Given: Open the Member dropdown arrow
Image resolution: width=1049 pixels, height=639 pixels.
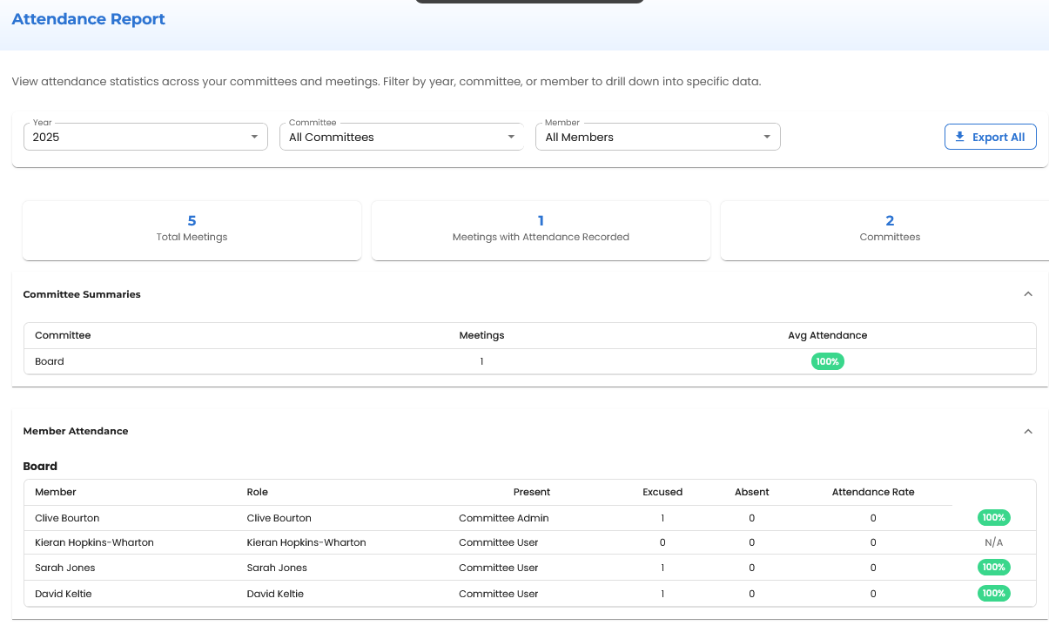Looking at the screenshot, I should click(x=767, y=137).
